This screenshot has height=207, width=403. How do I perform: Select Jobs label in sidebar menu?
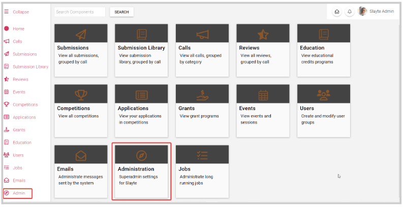tap(17, 168)
